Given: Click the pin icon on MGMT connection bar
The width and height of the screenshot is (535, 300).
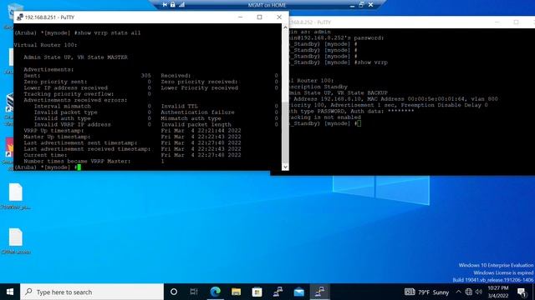Looking at the screenshot, I should [x=165, y=5].
